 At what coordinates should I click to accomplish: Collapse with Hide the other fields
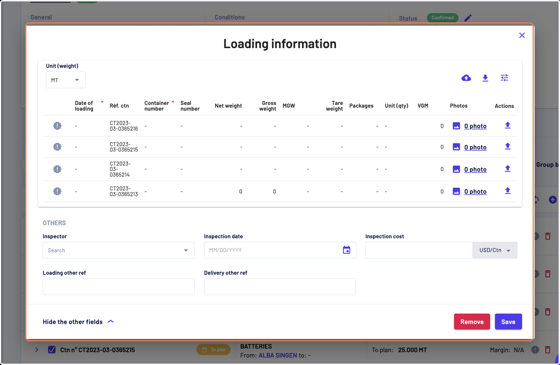(x=78, y=322)
